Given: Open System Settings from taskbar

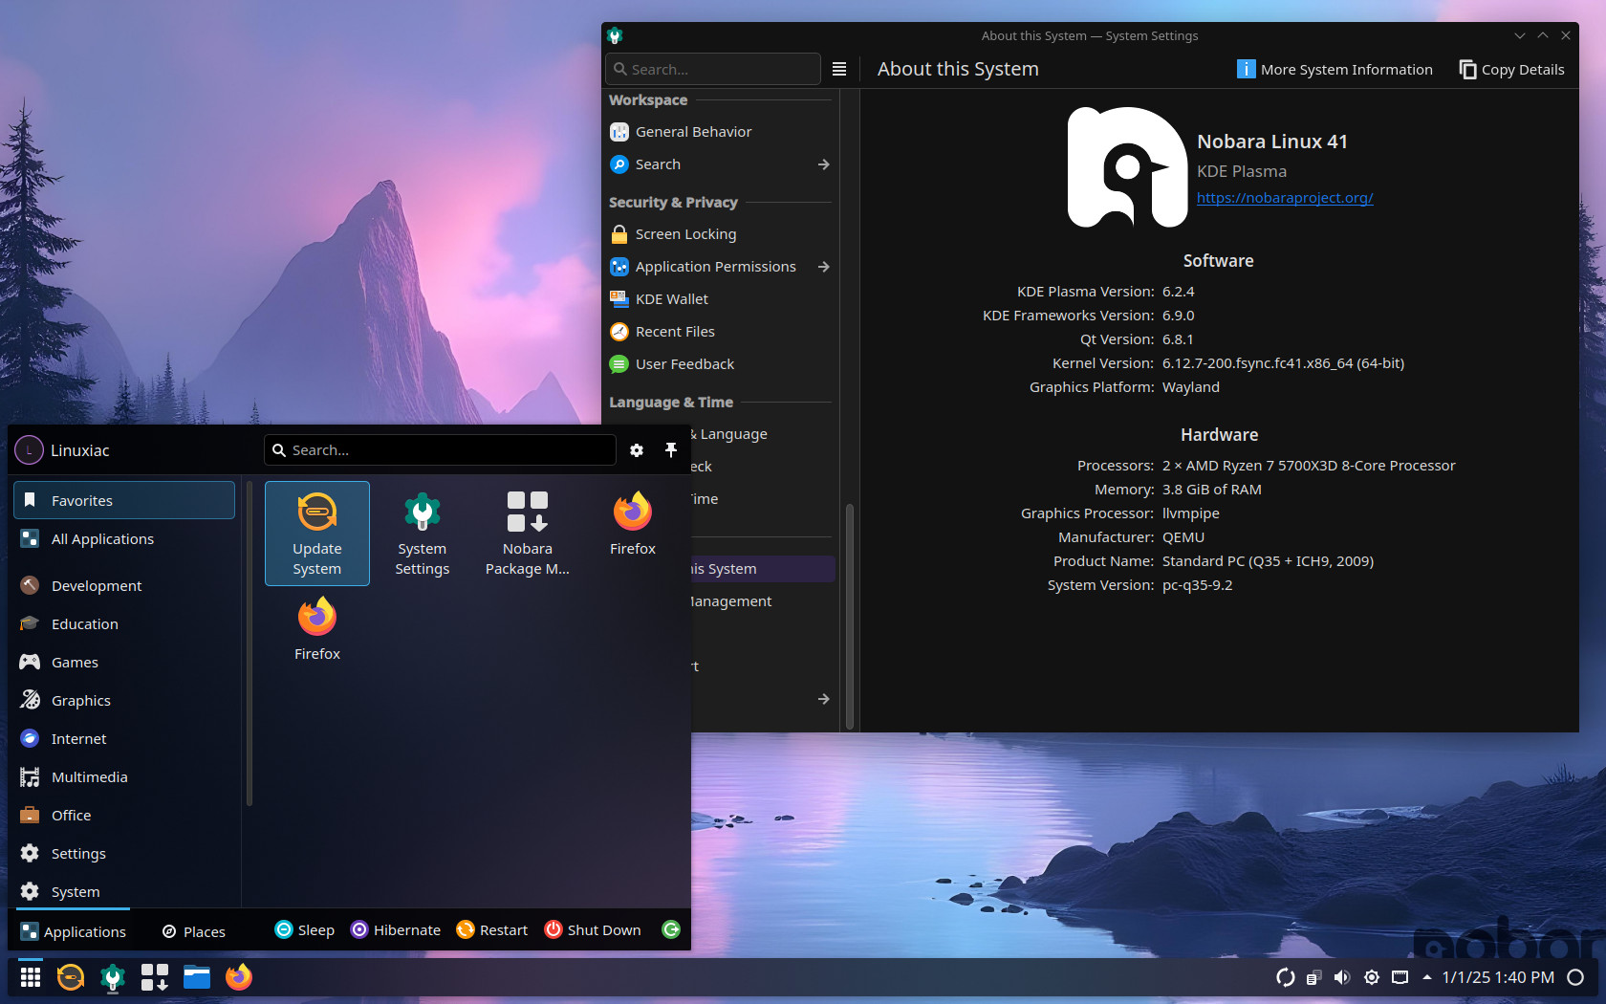Looking at the screenshot, I should [x=113, y=977].
